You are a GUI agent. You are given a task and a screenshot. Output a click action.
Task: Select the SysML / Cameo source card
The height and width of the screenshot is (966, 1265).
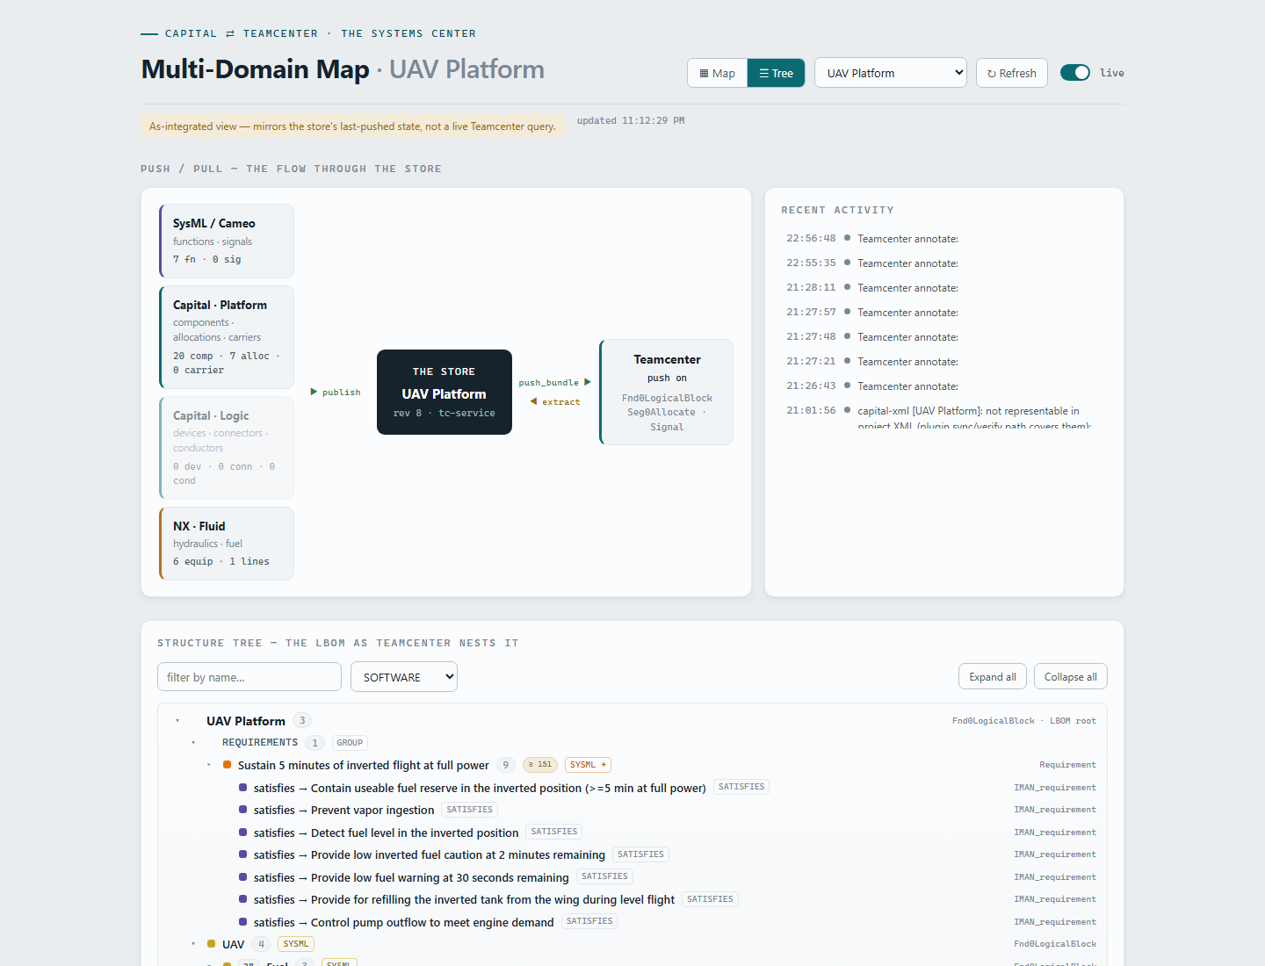coord(227,241)
